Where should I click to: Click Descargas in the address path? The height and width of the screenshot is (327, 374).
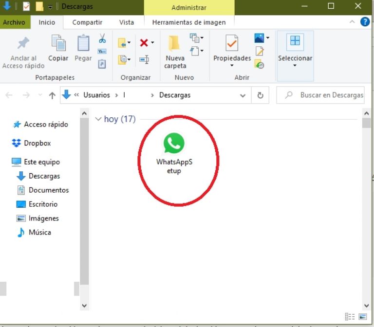coord(175,95)
